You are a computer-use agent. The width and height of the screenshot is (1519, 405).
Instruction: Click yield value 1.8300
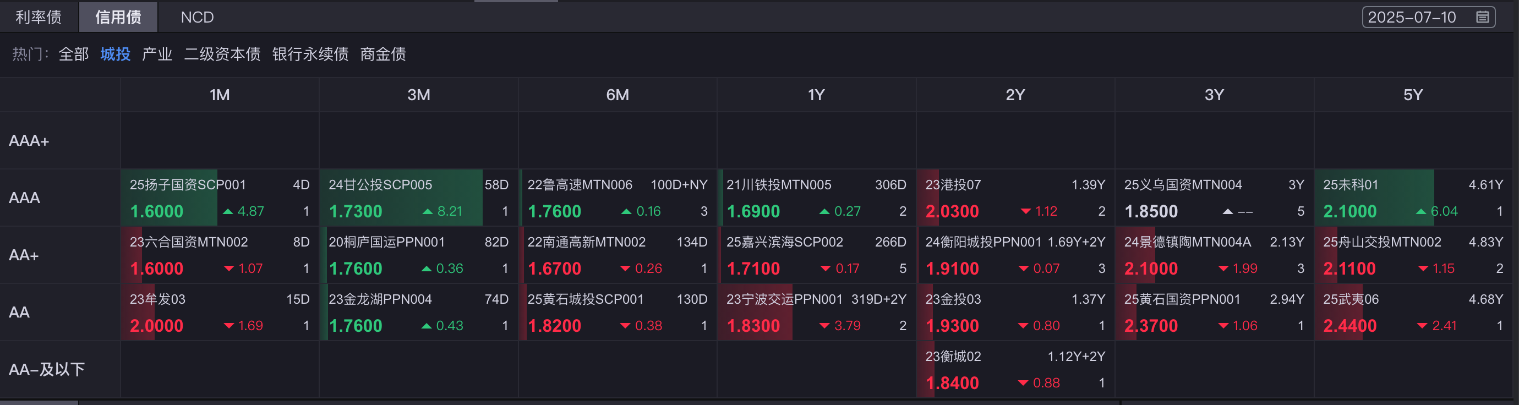coord(753,326)
